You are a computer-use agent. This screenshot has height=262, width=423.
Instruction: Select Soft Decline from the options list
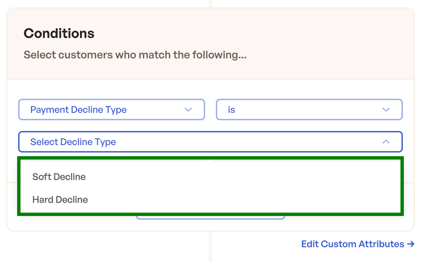point(59,177)
